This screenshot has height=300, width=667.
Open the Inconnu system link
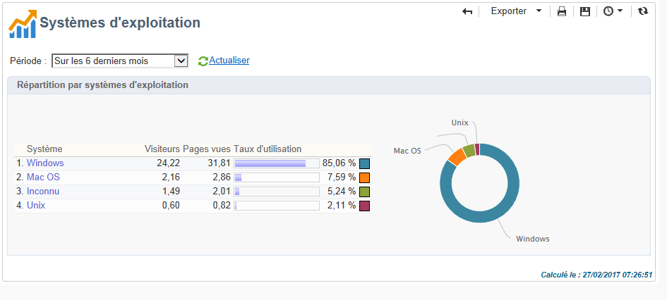[x=43, y=192]
